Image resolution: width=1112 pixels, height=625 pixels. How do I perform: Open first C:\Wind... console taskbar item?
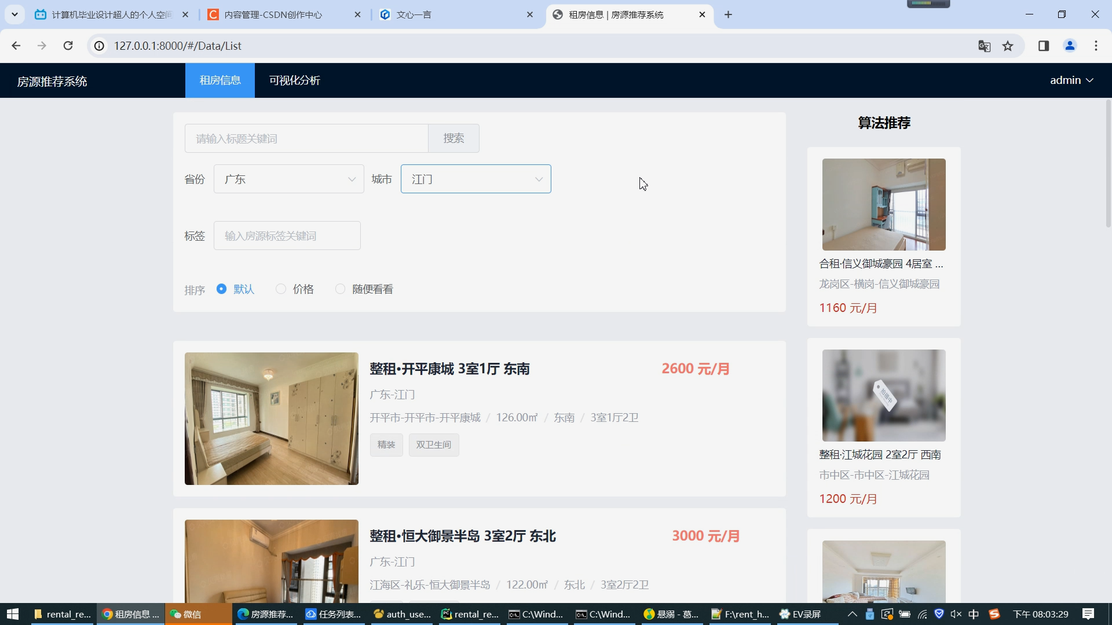pyautogui.click(x=537, y=614)
